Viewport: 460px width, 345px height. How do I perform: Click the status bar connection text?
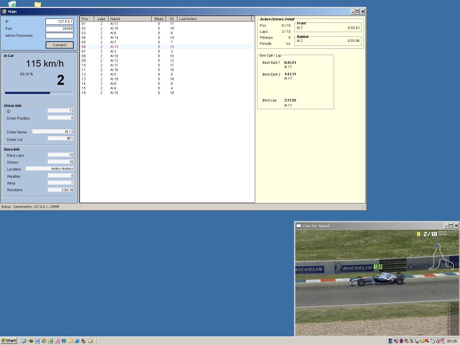[30, 207]
